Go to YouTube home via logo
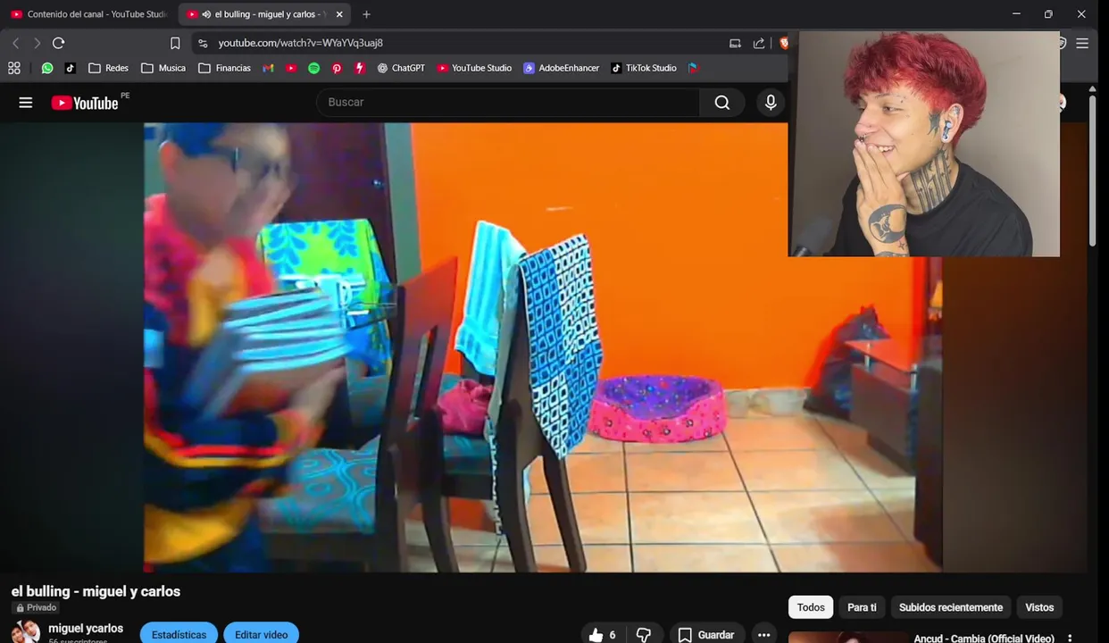This screenshot has height=643, width=1109. coord(85,103)
